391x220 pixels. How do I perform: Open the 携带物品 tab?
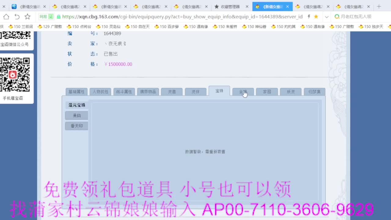[x=148, y=92]
